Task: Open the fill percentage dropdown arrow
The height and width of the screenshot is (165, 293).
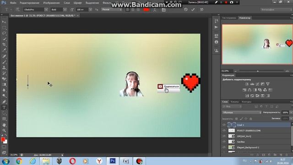Action: pos(291,119)
